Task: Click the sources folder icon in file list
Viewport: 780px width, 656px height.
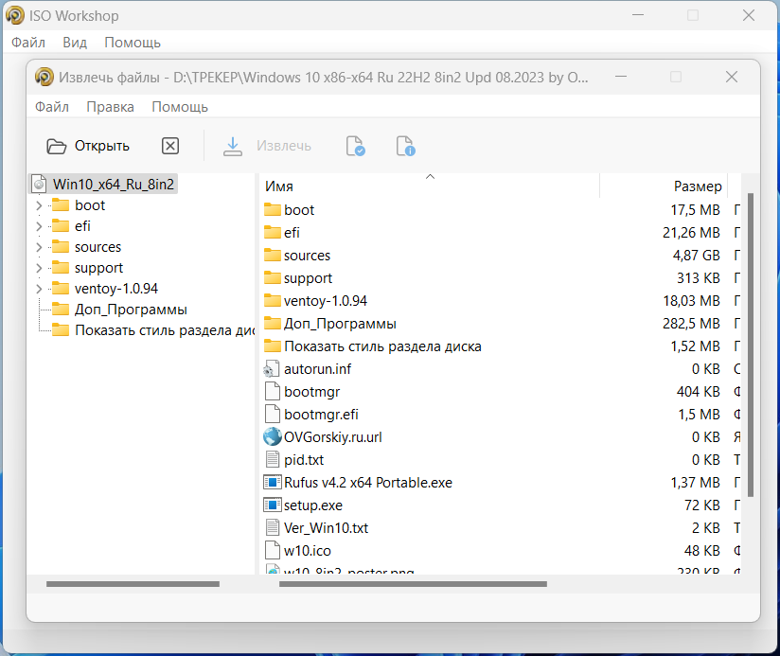Action: click(273, 256)
